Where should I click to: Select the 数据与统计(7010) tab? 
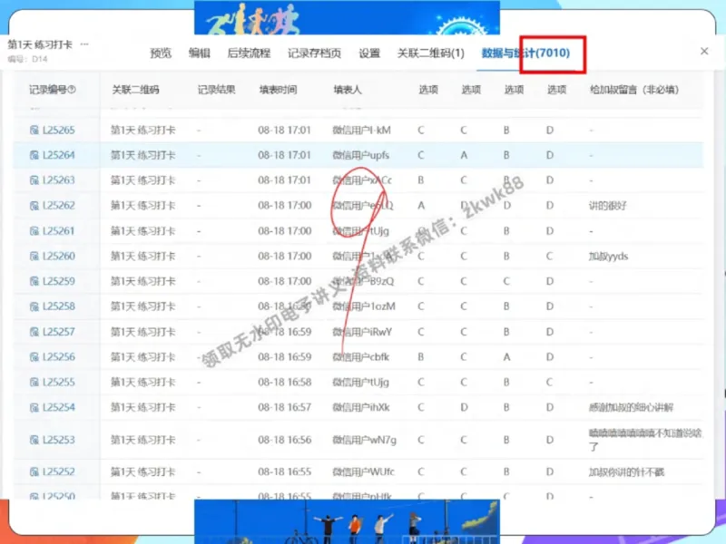click(x=525, y=53)
